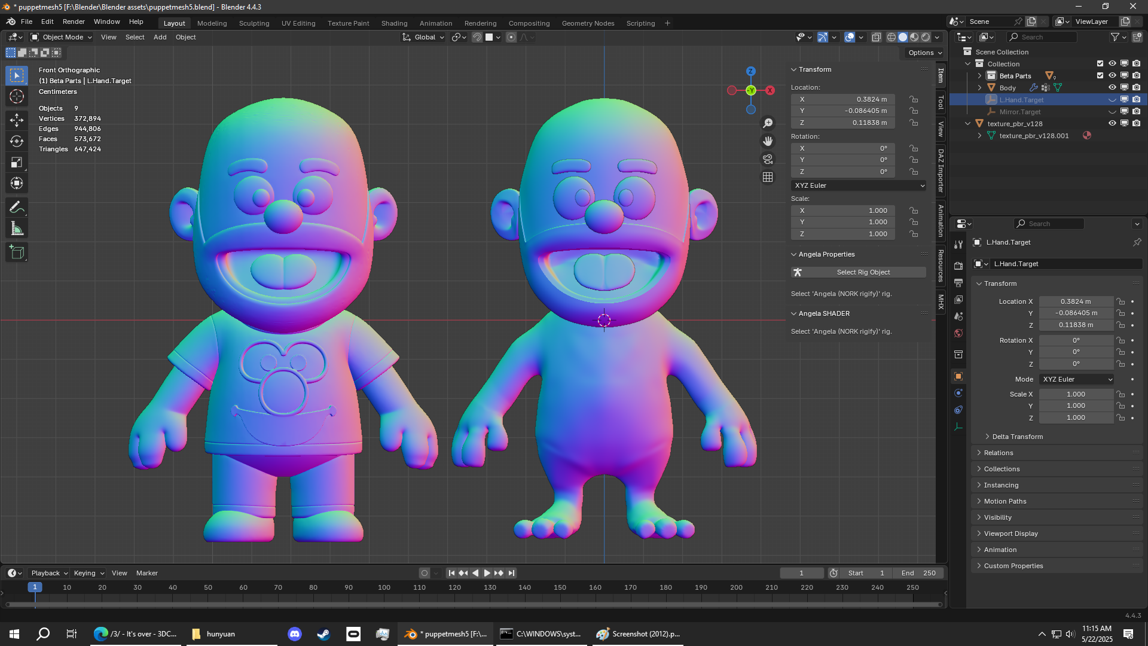Switch viewport to wireframe shading

891,37
